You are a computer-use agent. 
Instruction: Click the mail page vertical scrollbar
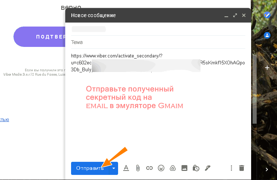254,89
